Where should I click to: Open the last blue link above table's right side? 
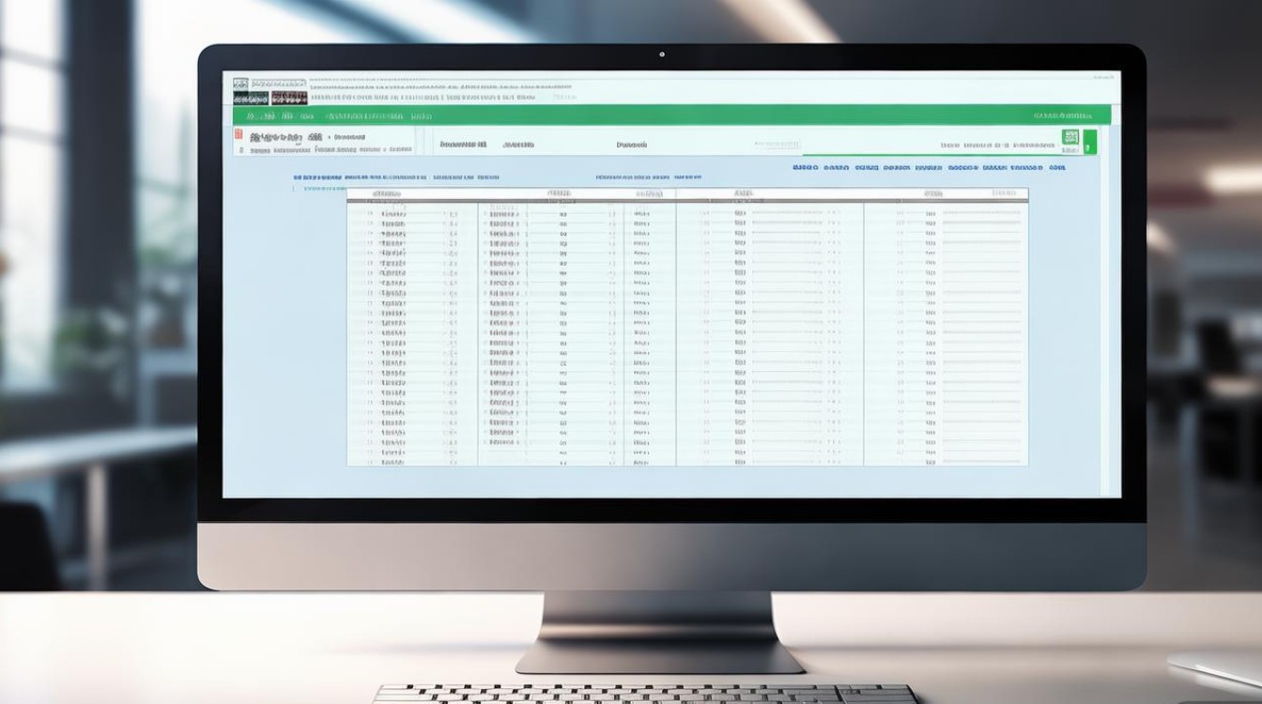pyautogui.click(x=1057, y=168)
